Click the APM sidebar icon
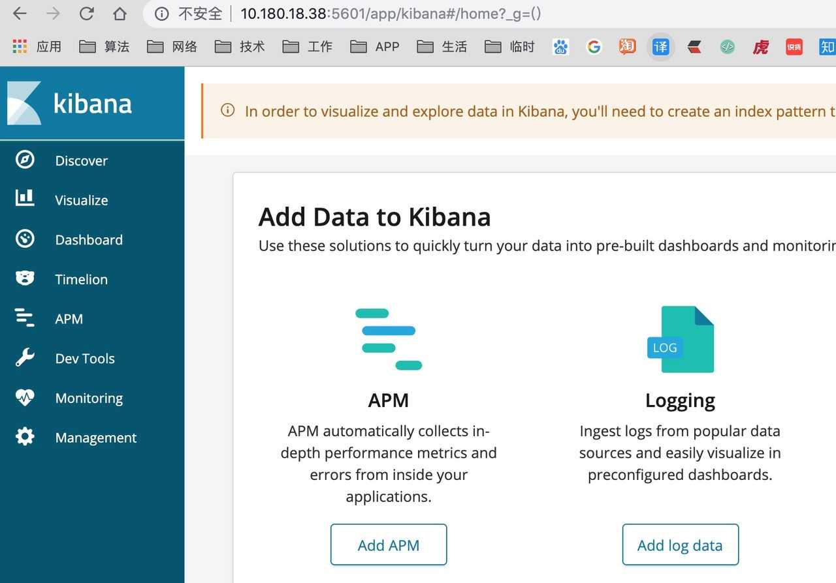This screenshot has width=836, height=583. (25, 318)
